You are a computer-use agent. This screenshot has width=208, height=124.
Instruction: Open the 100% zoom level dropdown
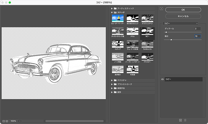click(20, 121)
